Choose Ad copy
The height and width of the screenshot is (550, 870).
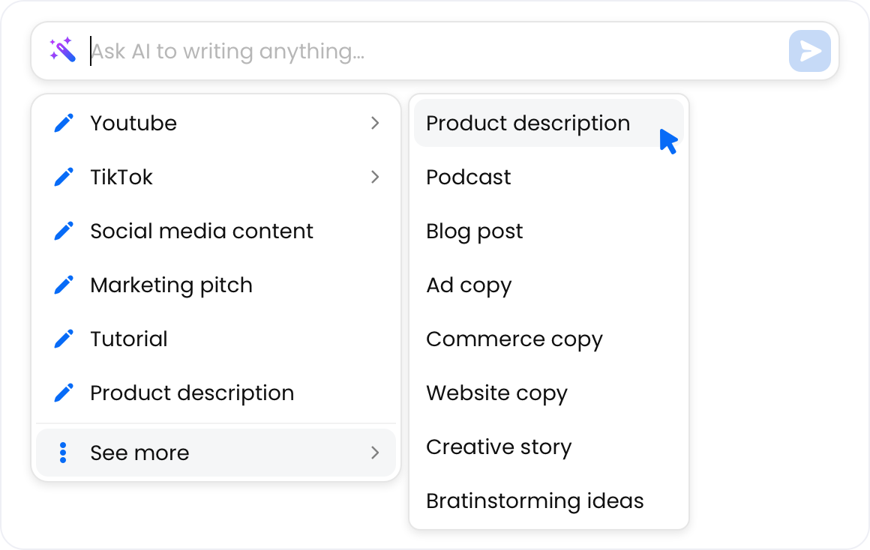(x=468, y=285)
